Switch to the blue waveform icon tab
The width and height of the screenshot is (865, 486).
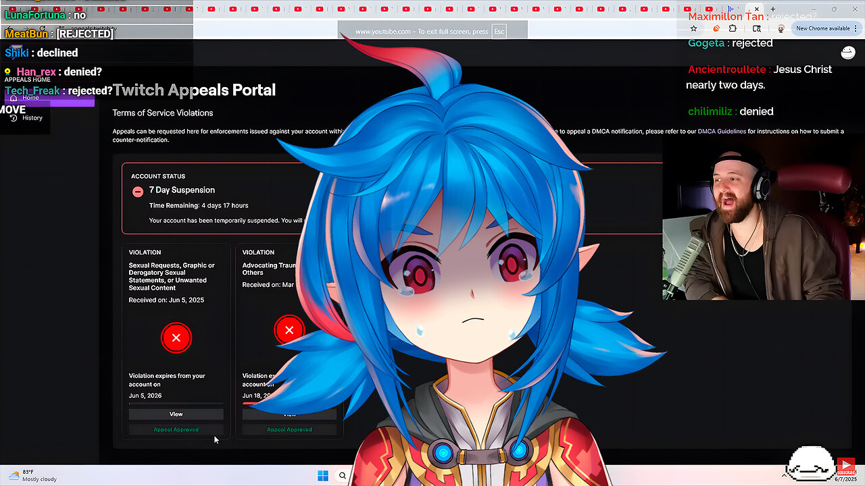click(x=731, y=9)
